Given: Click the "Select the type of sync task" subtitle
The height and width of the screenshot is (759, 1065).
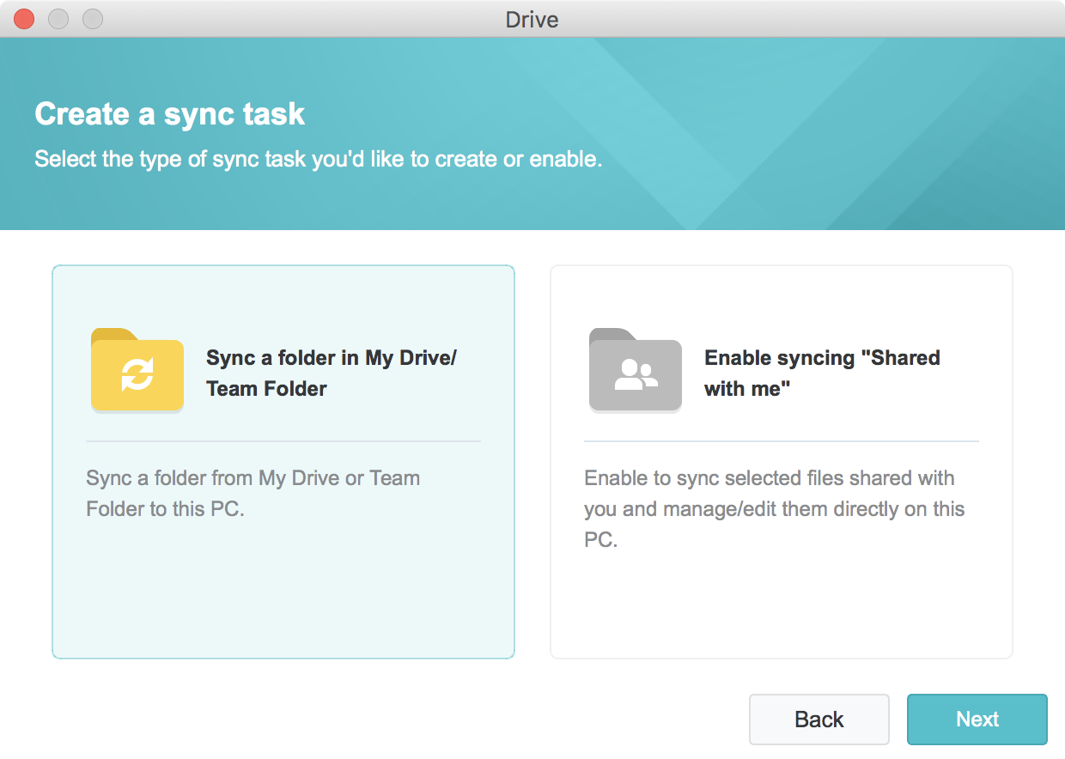Looking at the screenshot, I should point(318,160).
